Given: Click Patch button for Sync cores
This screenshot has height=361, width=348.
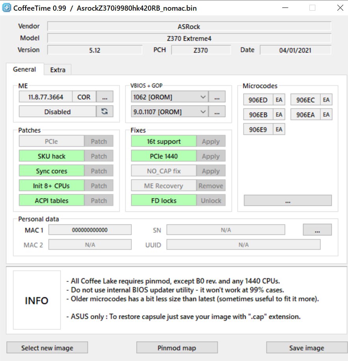Looking at the screenshot, I should pyautogui.click(x=99, y=171).
